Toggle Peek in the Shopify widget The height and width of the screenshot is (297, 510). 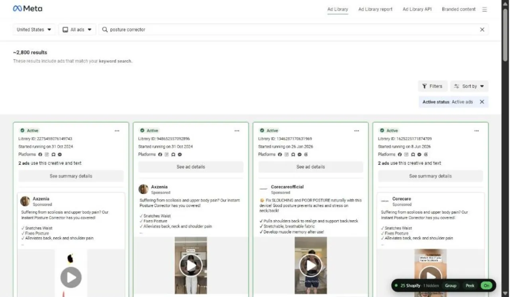(x=470, y=285)
